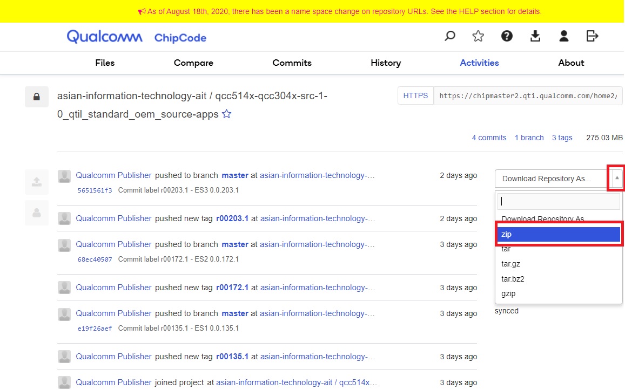Choose the tar download option
625x390 pixels.
click(x=559, y=249)
